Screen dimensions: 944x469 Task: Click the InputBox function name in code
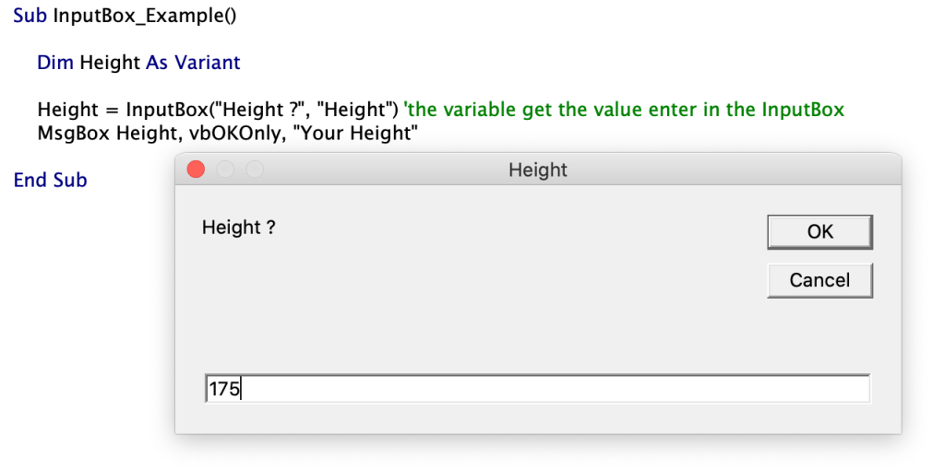[x=158, y=110]
